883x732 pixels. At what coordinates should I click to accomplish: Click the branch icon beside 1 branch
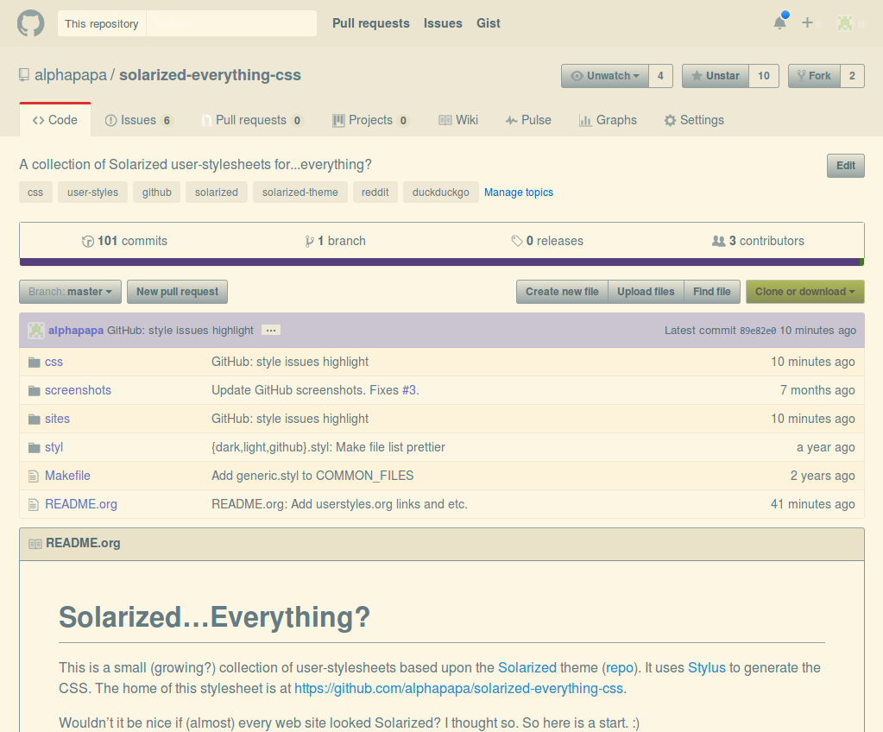[x=309, y=241]
